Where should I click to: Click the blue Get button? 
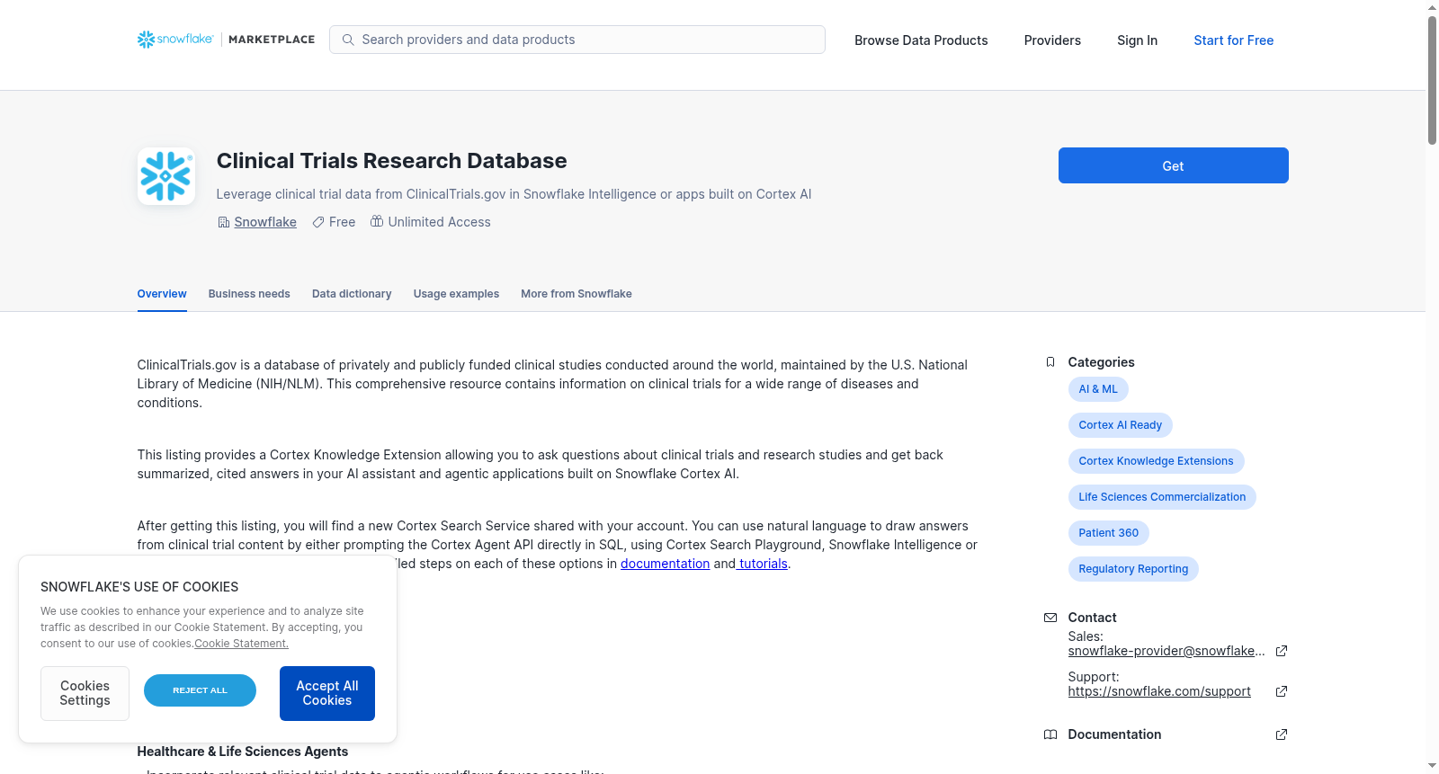click(1174, 165)
